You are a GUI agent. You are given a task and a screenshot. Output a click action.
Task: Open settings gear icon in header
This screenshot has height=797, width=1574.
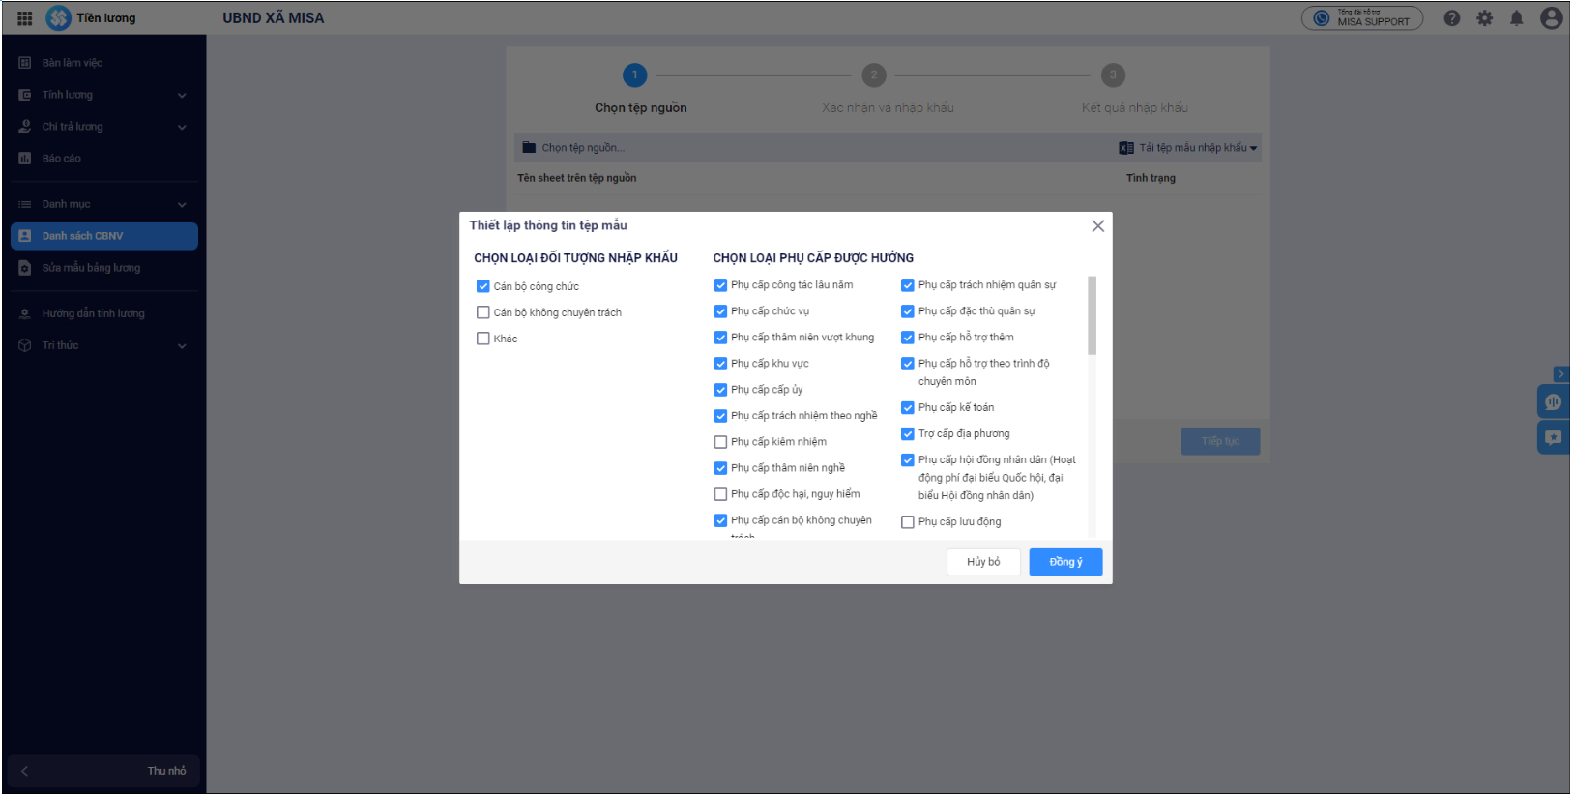coord(1485,18)
